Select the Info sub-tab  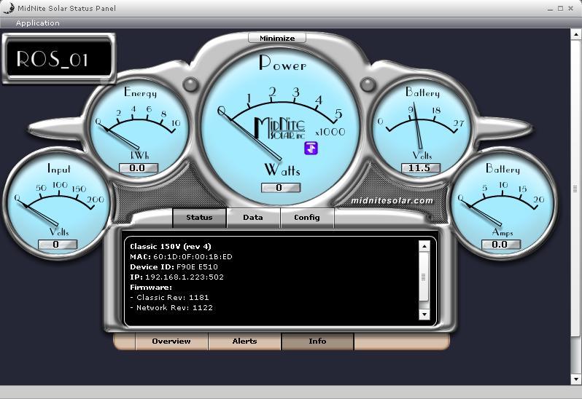318,341
